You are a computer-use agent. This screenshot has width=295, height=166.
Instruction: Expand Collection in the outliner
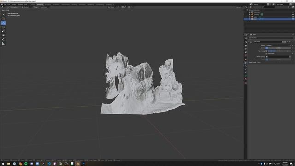pos(248,12)
